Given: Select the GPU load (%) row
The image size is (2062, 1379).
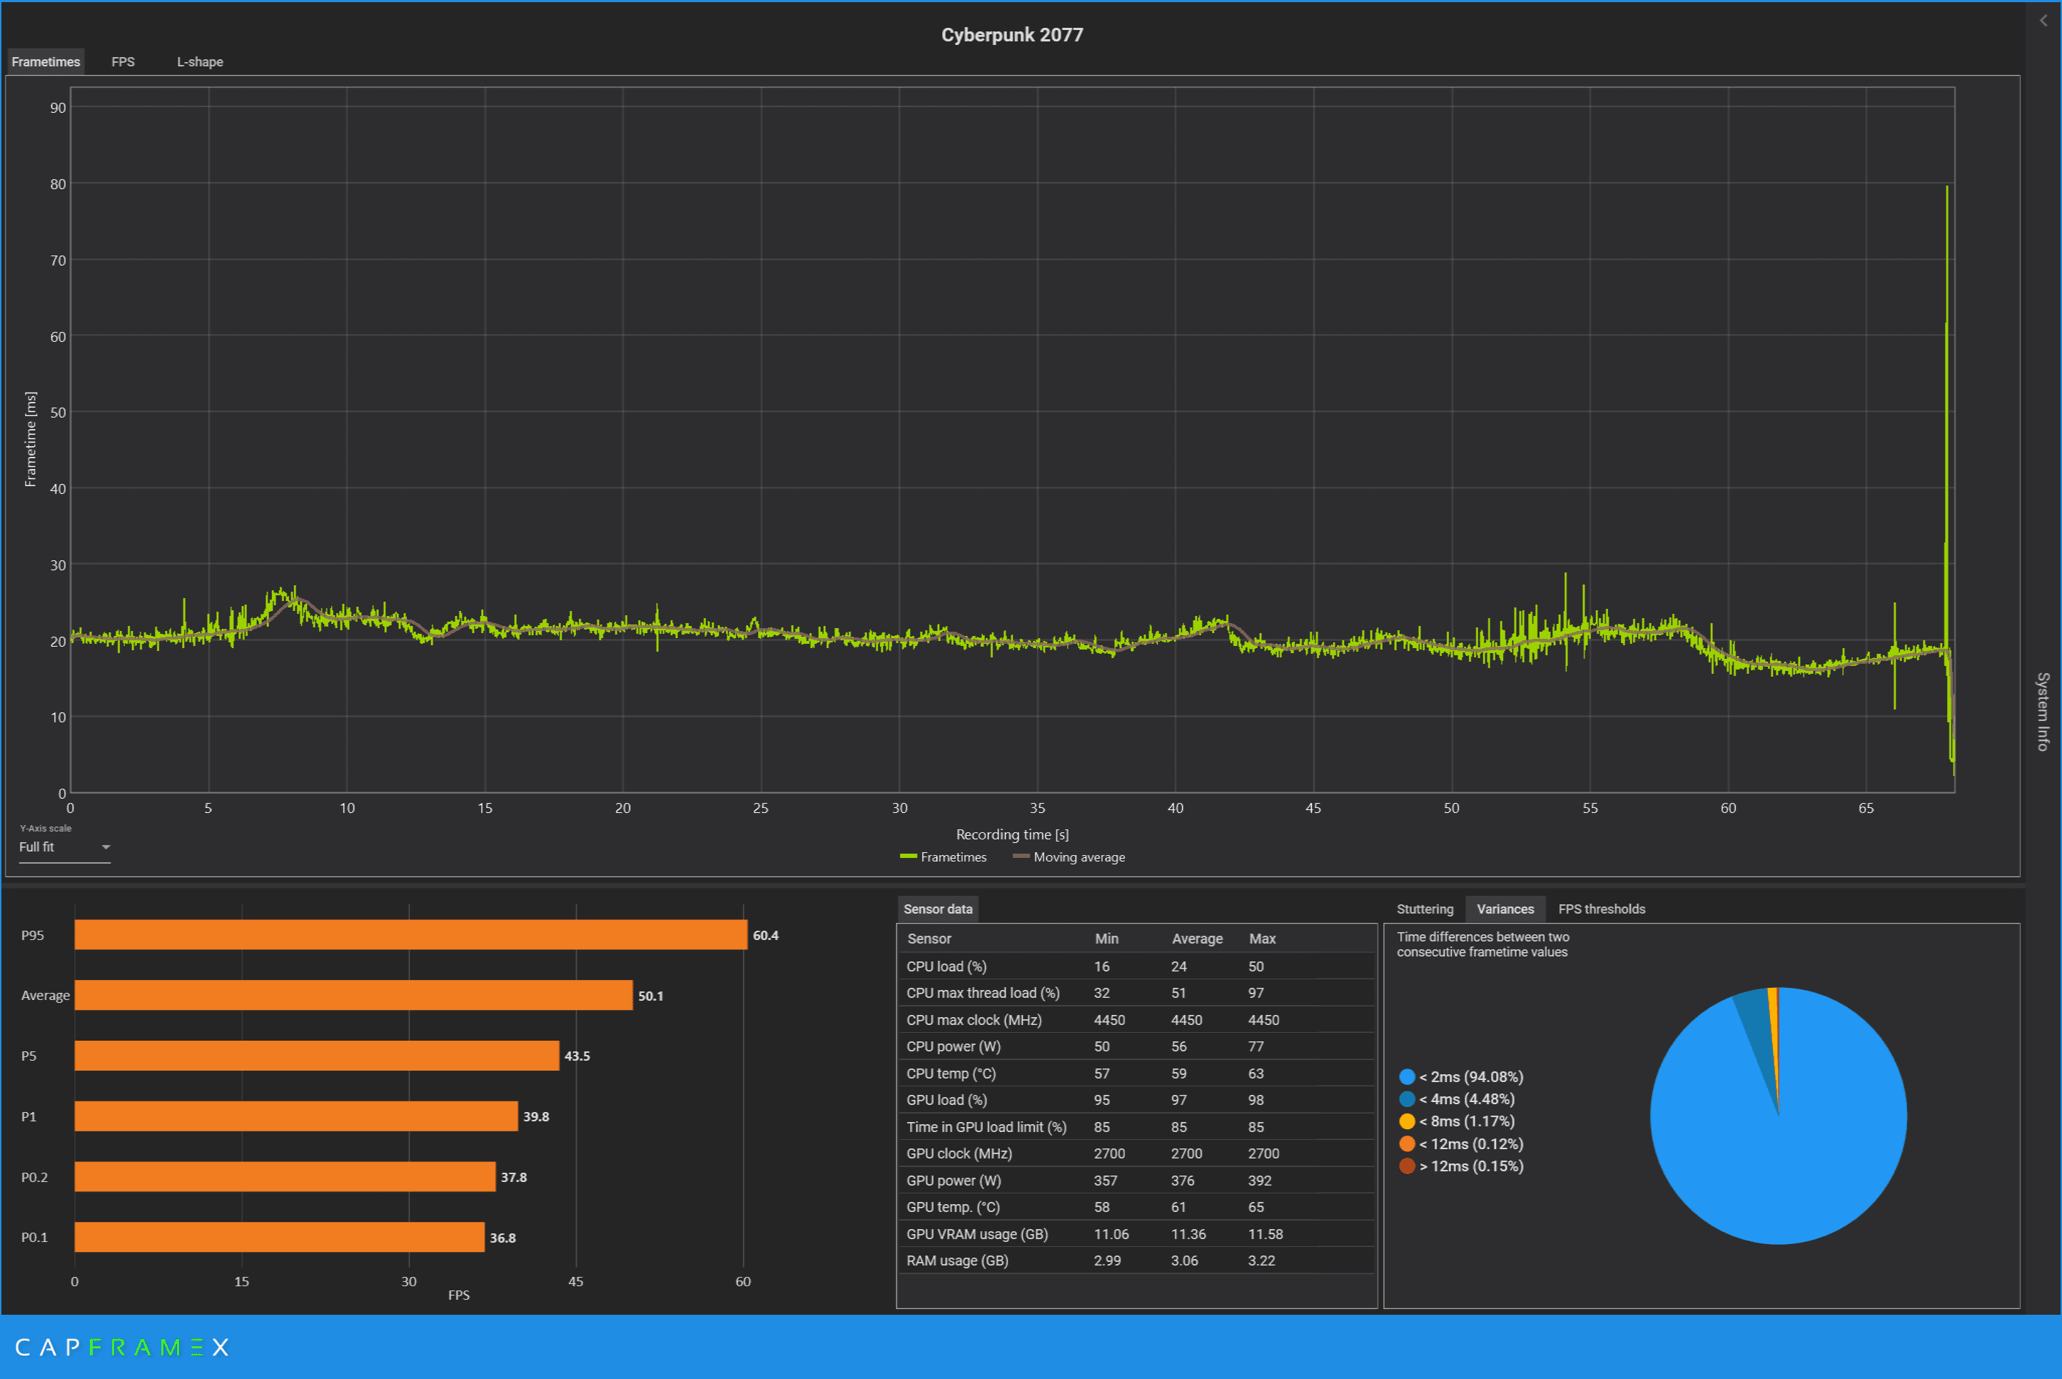Looking at the screenshot, I should 1136,1100.
